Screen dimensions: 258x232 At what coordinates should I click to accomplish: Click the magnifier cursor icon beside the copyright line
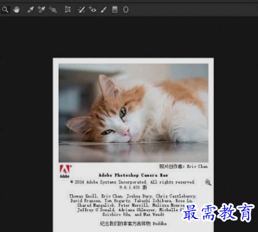(x=208, y=183)
